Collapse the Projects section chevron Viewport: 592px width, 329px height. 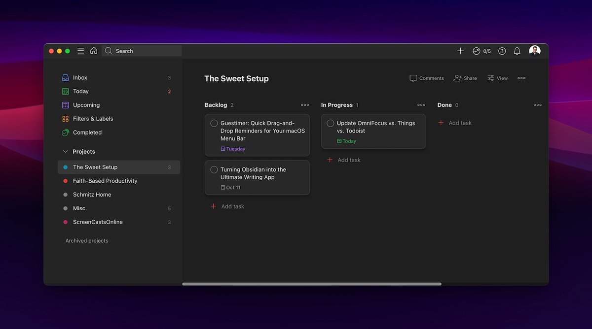coord(65,152)
